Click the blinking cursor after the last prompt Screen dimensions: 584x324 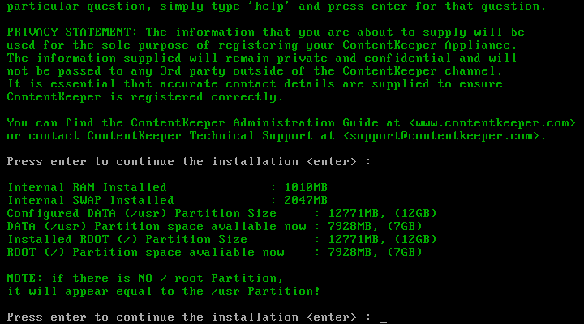(383, 322)
